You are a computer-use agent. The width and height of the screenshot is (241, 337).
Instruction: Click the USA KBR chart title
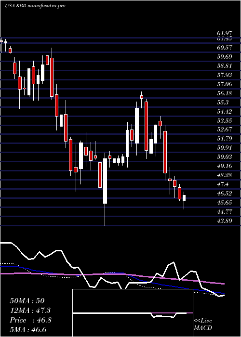coord(35,6)
